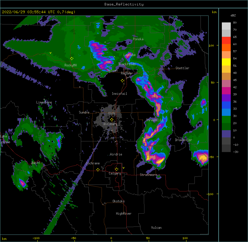
Task: Select the Airdrie label
Action: coord(116,154)
